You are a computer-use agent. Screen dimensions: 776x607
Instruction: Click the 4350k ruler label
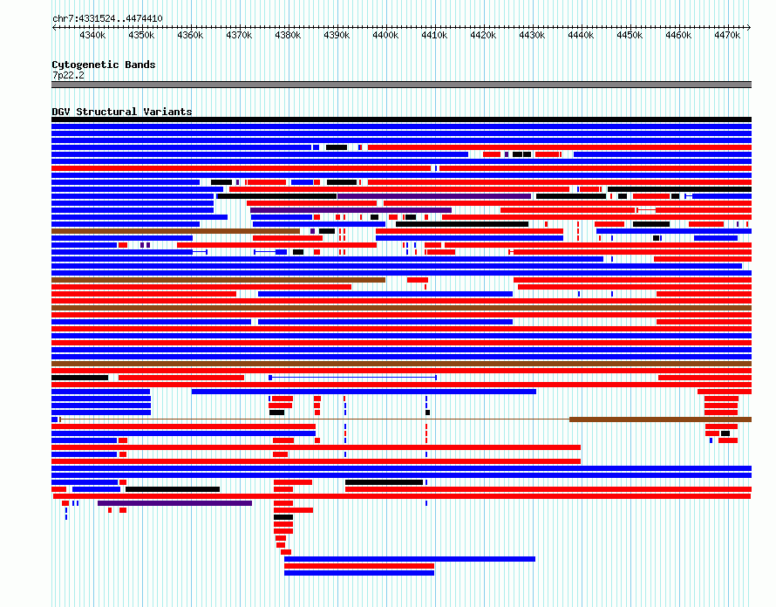tap(141, 35)
